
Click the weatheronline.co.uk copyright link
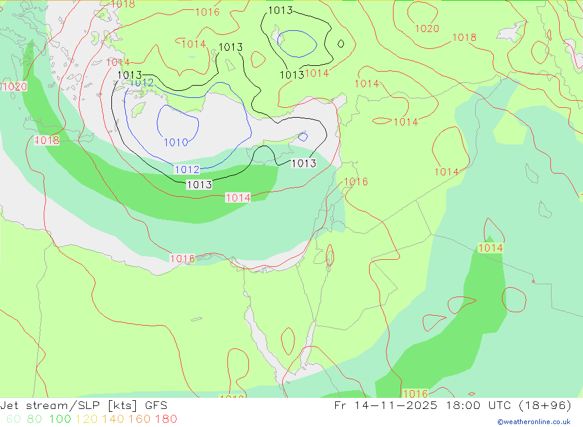click(534, 422)
